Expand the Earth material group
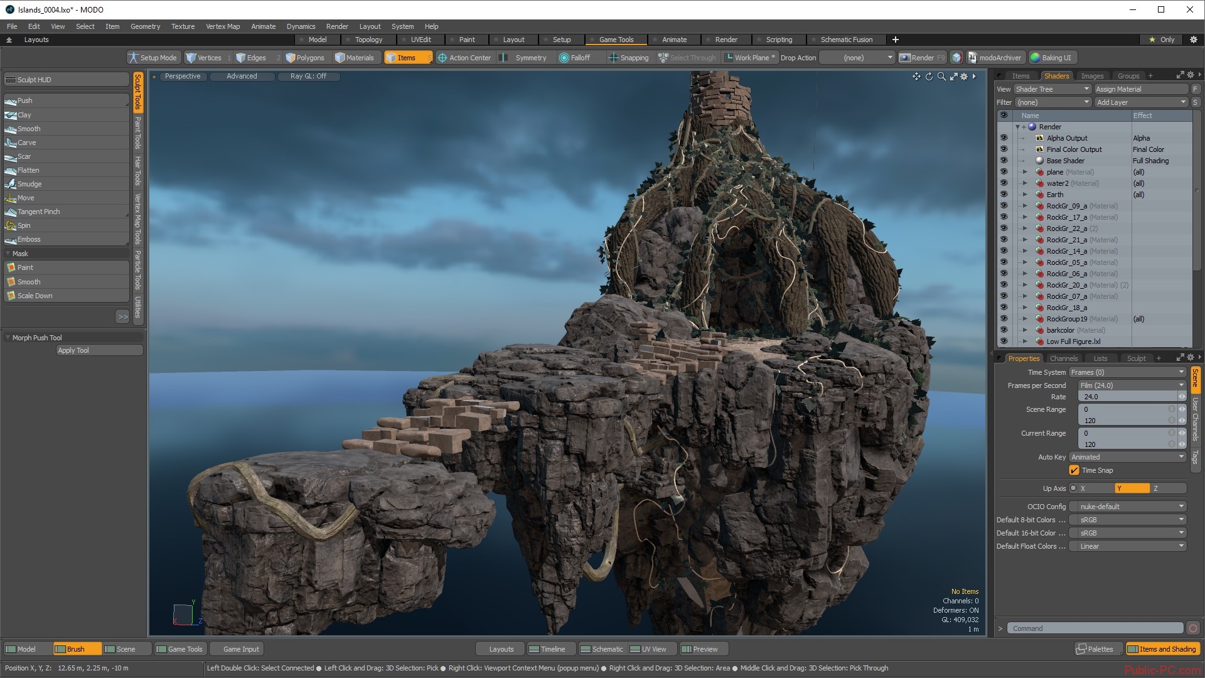 1025,195
